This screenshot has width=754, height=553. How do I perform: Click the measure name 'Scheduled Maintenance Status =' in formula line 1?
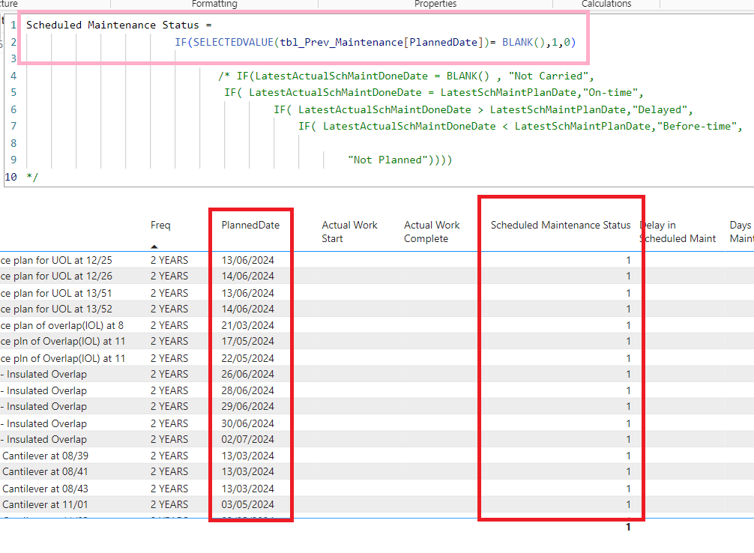118,25
